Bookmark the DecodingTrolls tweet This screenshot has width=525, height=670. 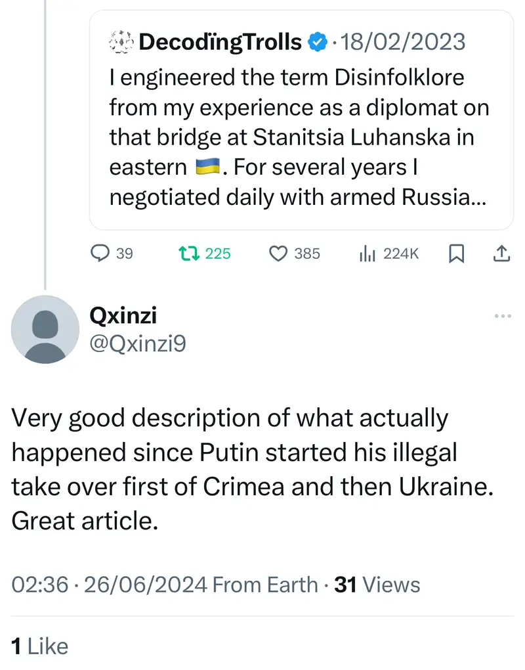click(x=456, y=253)
